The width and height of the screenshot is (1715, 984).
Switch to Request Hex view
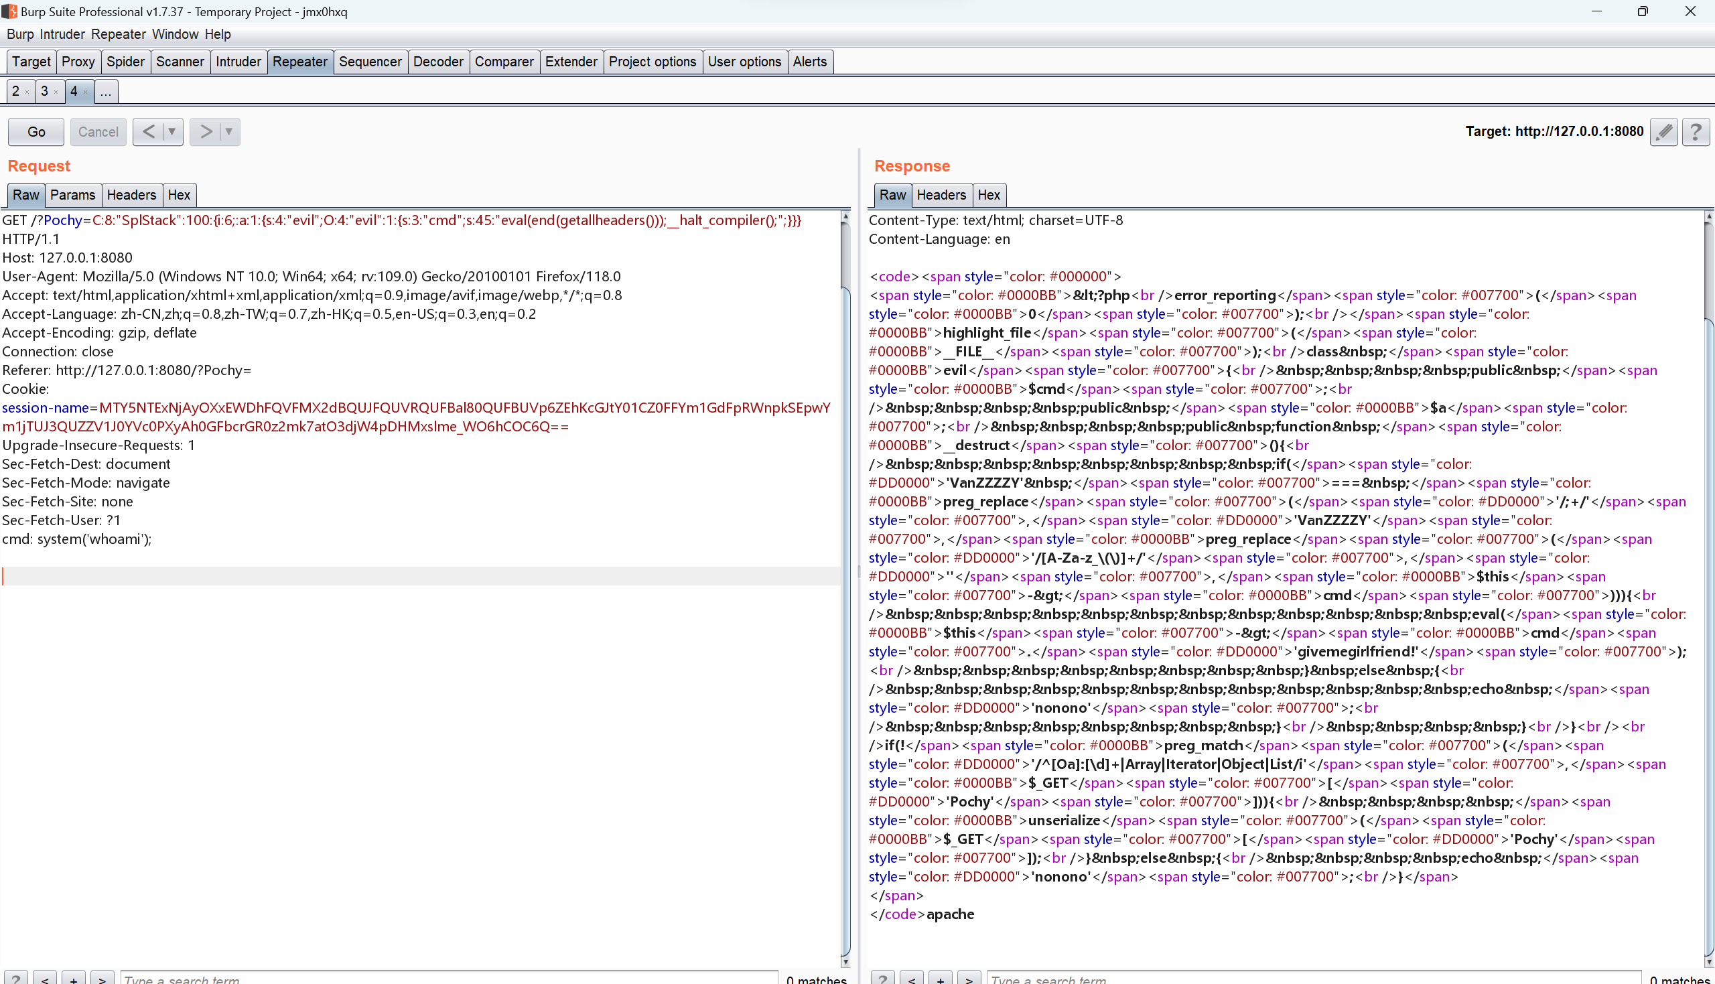[179, 195]
